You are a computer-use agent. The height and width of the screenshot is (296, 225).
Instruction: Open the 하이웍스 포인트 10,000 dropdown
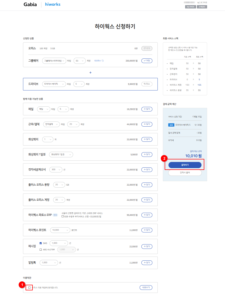pyautogui.click(x=60, y=230)
